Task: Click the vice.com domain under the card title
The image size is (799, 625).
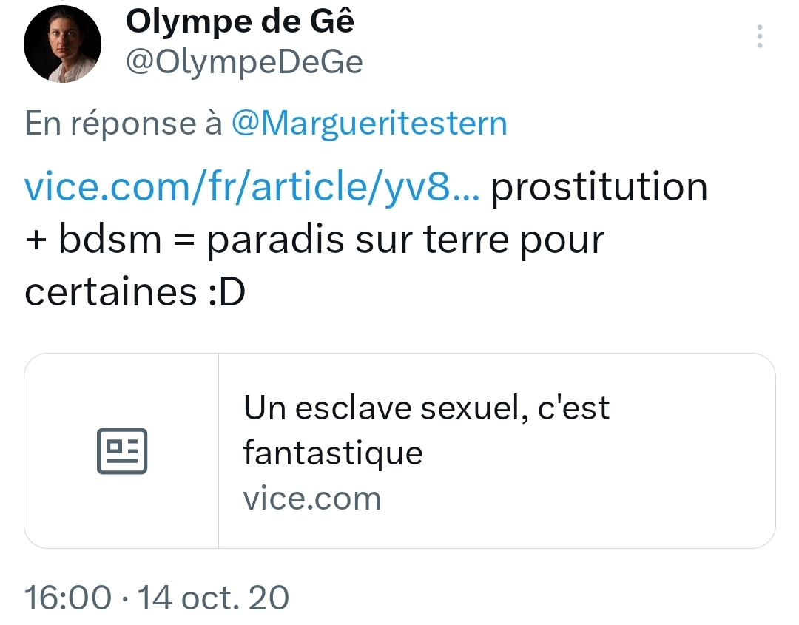Action: pos(311,499)
